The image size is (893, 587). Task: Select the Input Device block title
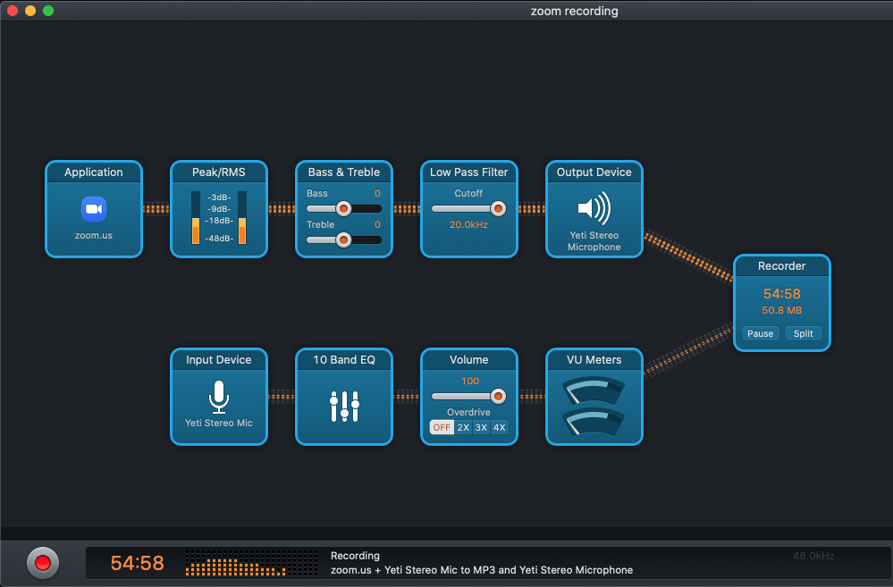(219, 360)
